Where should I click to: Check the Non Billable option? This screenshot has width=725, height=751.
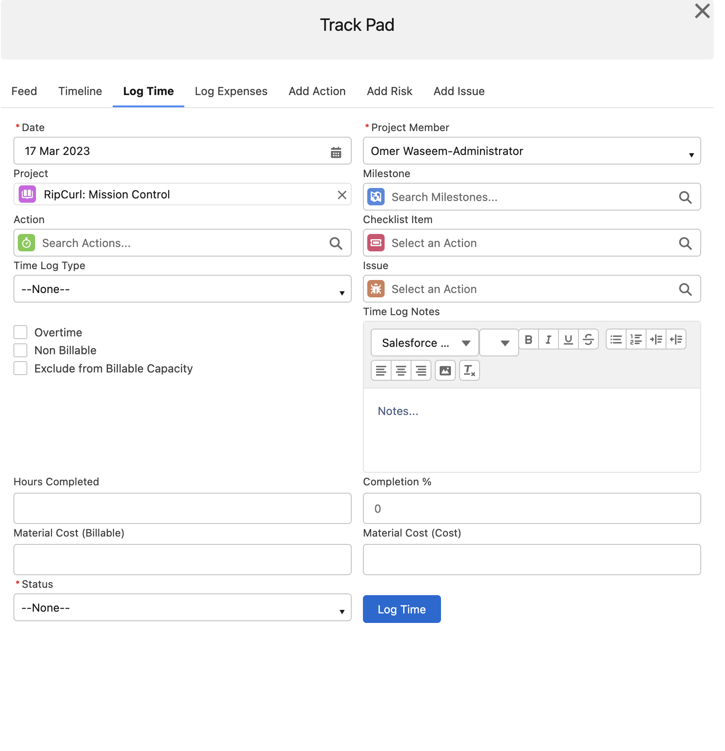20,350
